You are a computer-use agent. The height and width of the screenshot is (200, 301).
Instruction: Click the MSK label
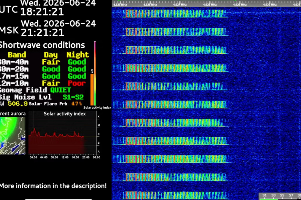[9, 30]
